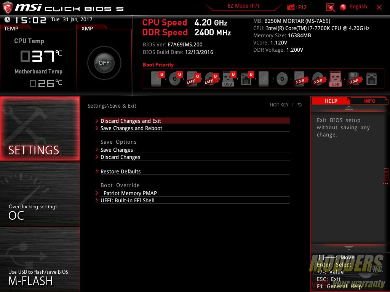The image size is (390, 292).
Task: Select the last network boot icon without badge
Action: coord(371,79)
